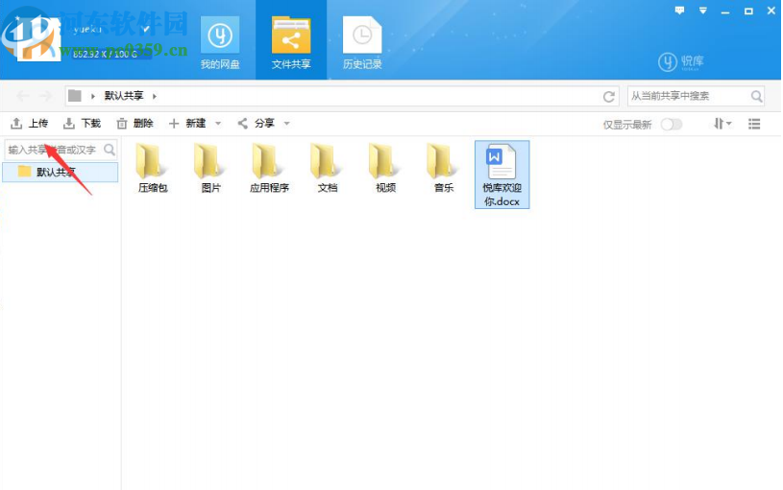783x490 pixels.
Task: Select the 悦库欢迎你.docx file
Action: click(502, 175)
